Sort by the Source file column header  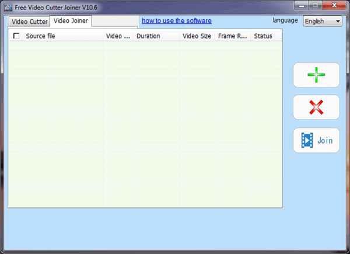61,36
